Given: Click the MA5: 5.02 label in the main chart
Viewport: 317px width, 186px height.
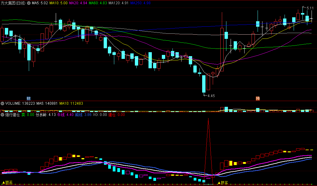Looking at the screenshot, I should (x=40, y=3).
